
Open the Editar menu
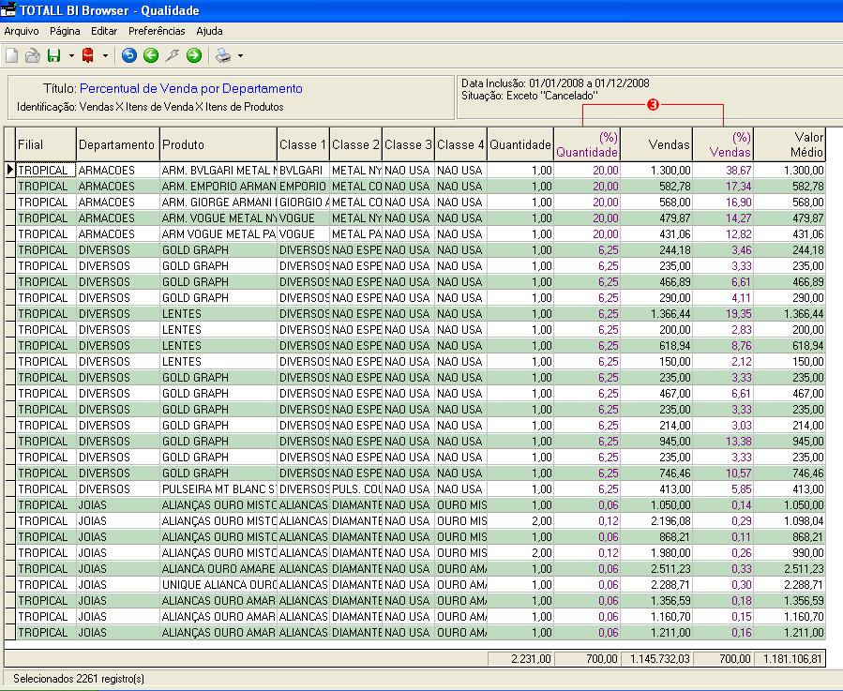click(104, 31)
